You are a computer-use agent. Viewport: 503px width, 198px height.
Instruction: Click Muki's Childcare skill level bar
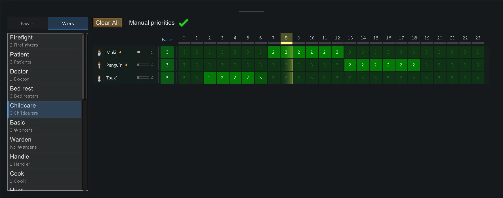click(143, 52)
